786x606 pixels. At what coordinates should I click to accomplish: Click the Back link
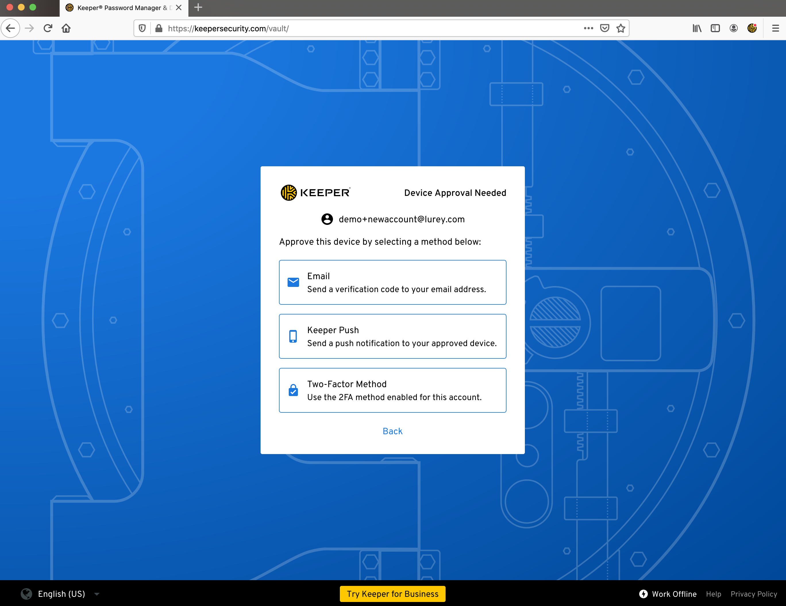[x=393, y=431]
